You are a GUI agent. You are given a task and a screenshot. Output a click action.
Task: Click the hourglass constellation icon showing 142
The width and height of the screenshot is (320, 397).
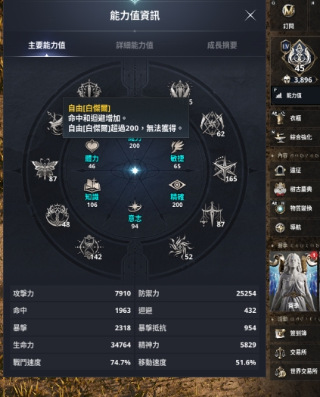point(89,247)
